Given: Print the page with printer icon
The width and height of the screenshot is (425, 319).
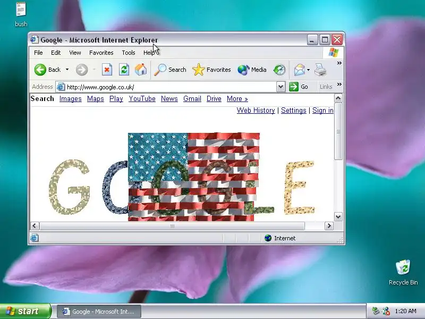Looking at the screenshot, I should (x=320, y=70).
